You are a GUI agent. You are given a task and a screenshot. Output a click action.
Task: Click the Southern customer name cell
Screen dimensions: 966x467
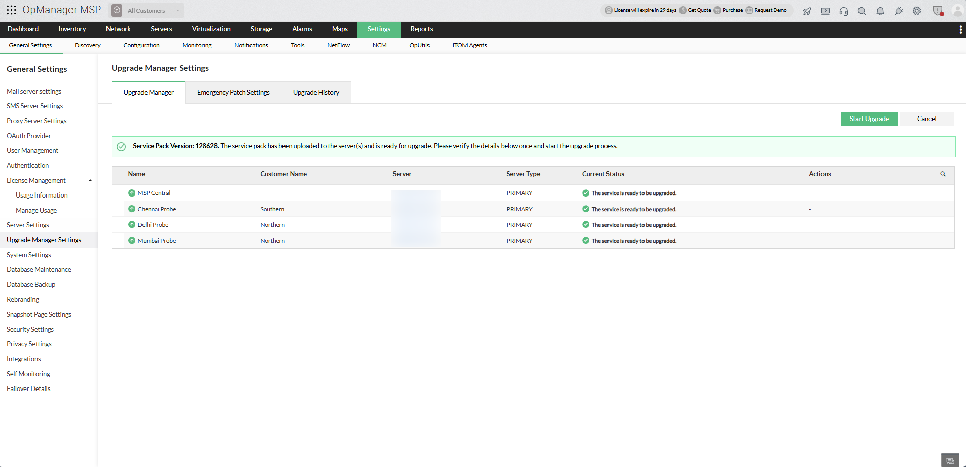pos(272,209)
